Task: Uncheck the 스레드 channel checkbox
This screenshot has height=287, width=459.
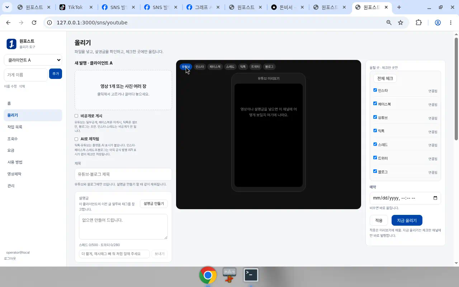Action: pyautogui.click(x=375, y=144)
